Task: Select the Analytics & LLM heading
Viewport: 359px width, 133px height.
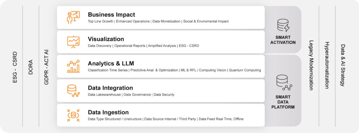Action: [111, 63]
